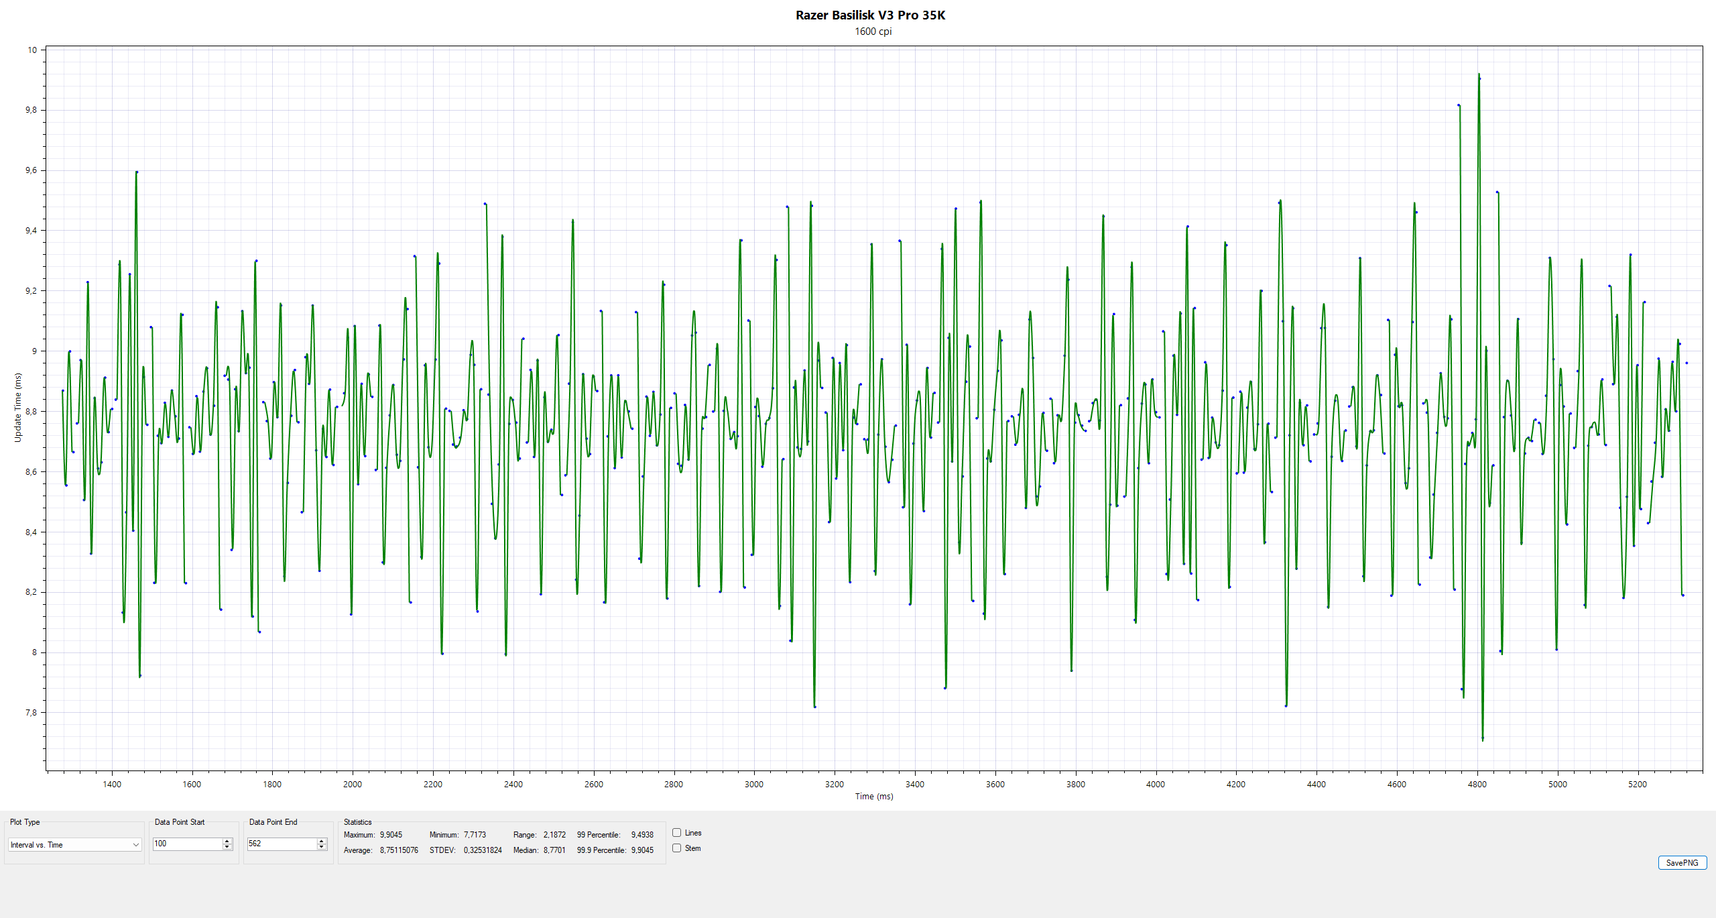
Task: Click the Range value 2,1872
Action: point(554,835)
